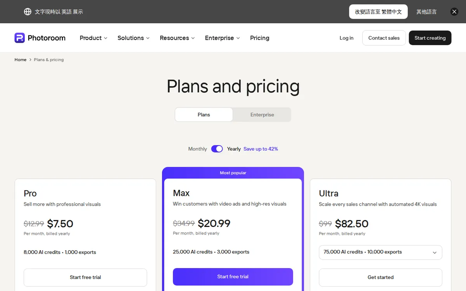Click Get started on Ultra plan

point(381,277)
